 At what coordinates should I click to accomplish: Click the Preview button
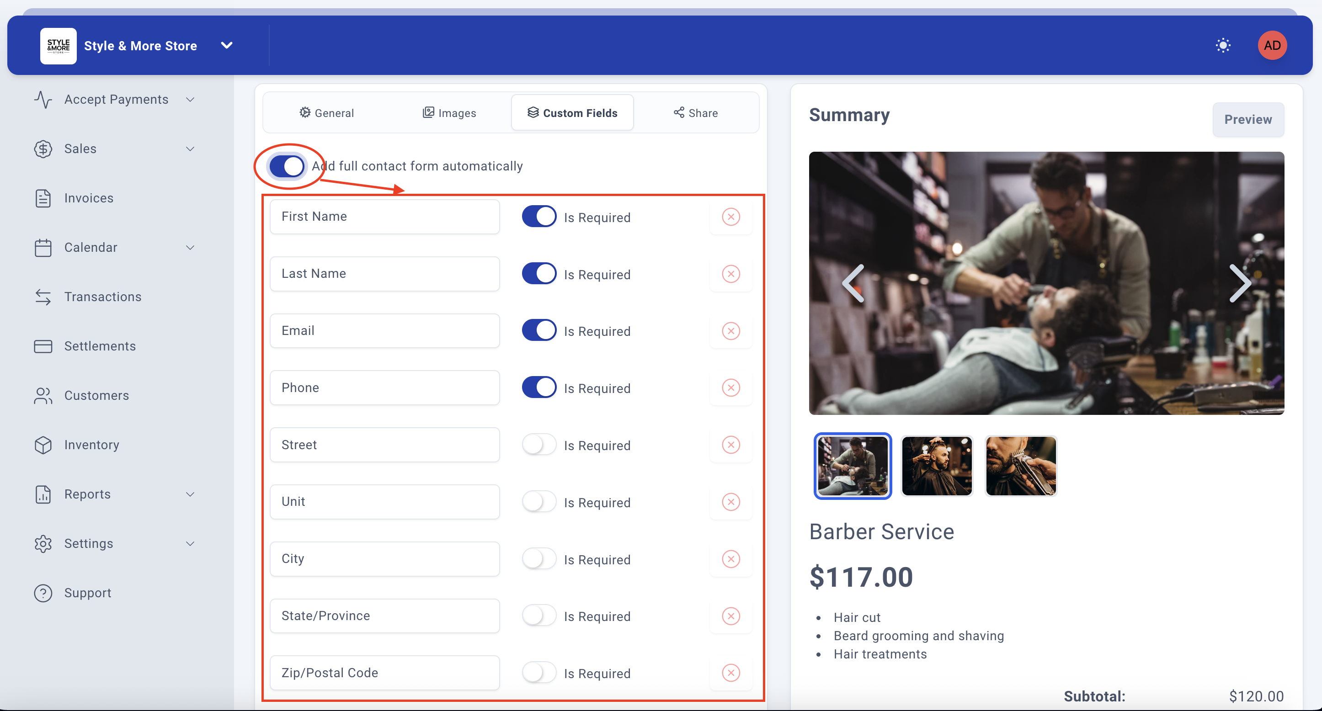[x=1247, y=120]
